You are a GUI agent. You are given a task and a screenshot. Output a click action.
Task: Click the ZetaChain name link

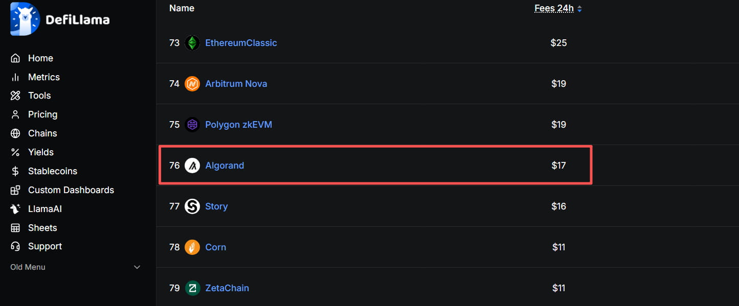point(227,288)
